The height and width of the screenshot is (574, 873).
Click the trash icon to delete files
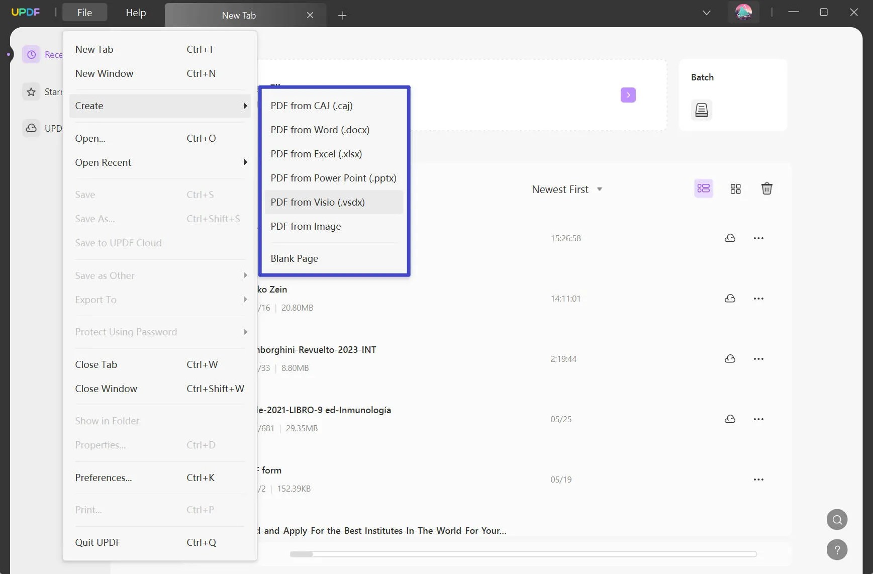click(766, 188)
